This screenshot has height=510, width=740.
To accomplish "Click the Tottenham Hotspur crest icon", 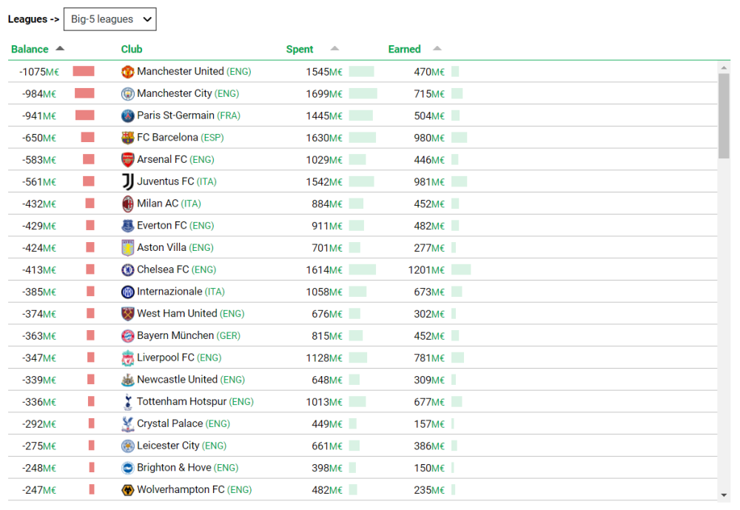I will click(x=127, y=402).
